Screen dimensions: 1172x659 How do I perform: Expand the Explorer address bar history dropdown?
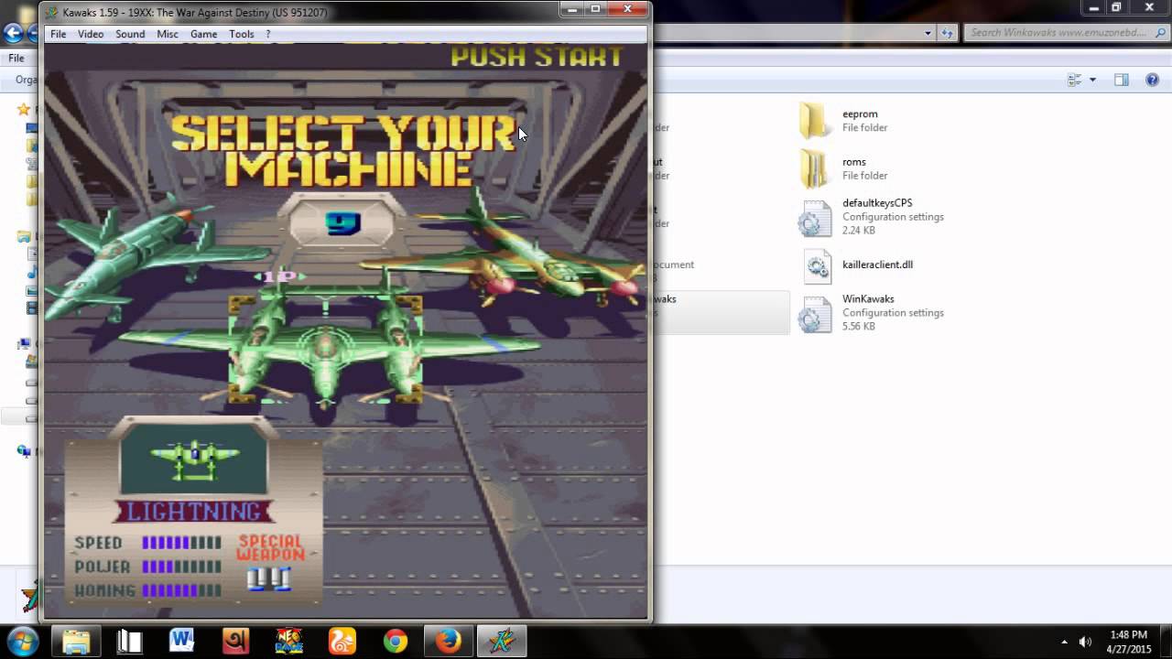[928, 33]
